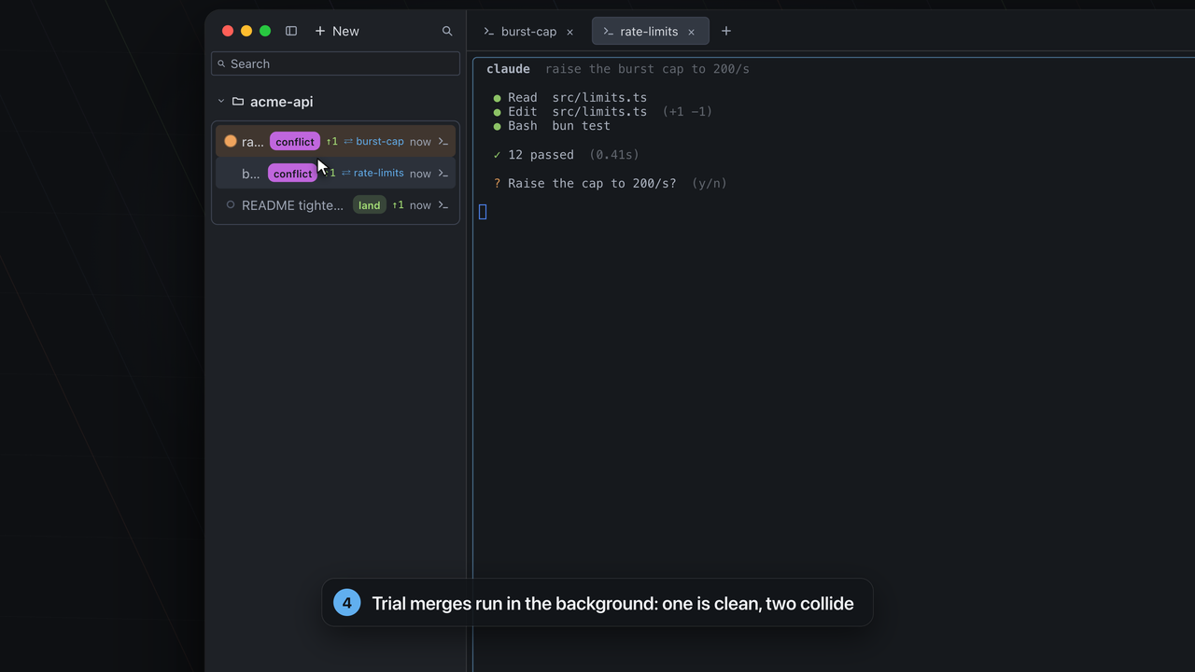Click the orange status dot on first session

(x=231, y=142)
